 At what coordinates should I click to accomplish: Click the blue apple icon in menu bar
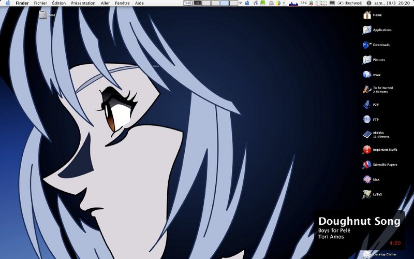(x=247, y=3)
